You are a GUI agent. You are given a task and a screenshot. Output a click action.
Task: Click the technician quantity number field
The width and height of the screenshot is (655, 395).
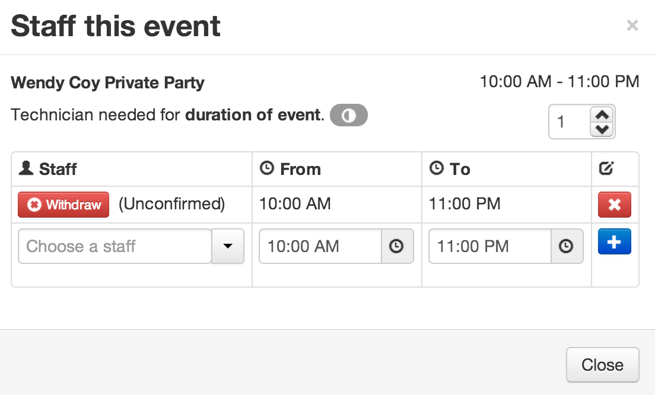568,122
